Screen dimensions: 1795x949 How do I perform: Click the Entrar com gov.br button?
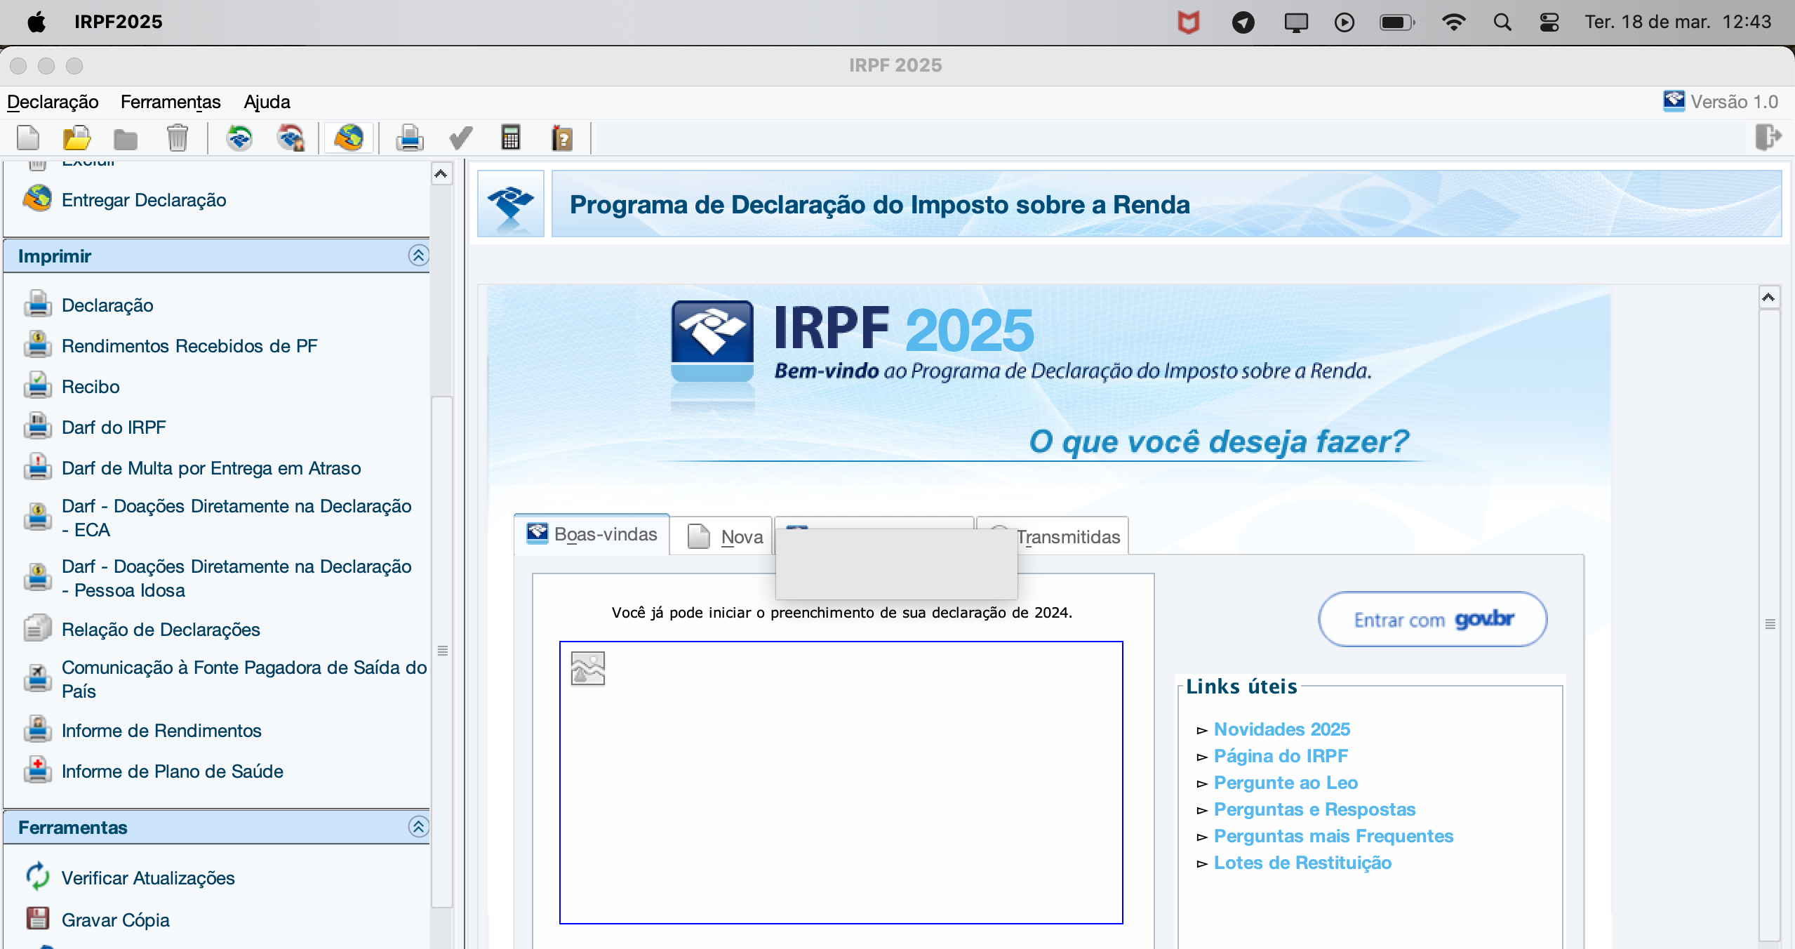tap(1432, 619)
